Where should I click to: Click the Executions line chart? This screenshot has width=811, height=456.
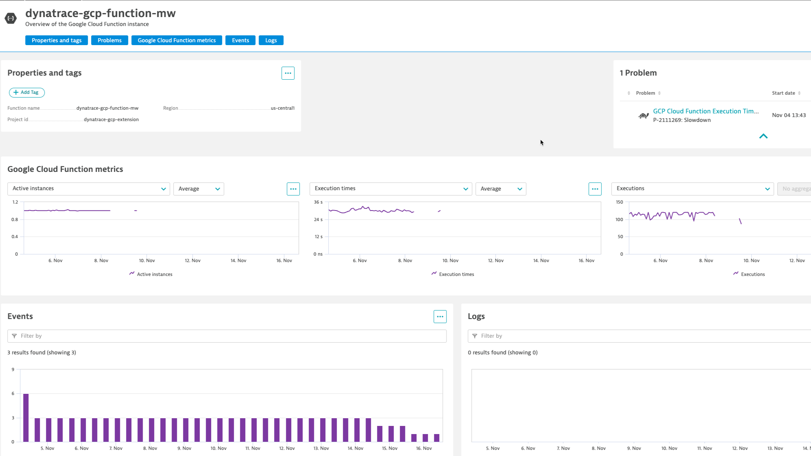pyautogui.click(x=720, y=228)
